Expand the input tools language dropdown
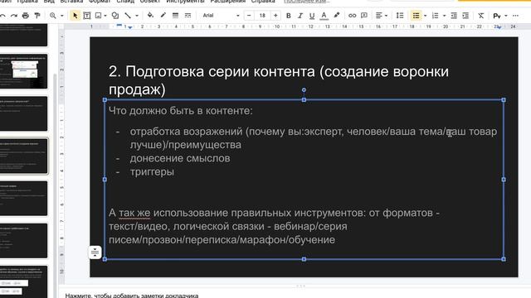 [506, 16]
